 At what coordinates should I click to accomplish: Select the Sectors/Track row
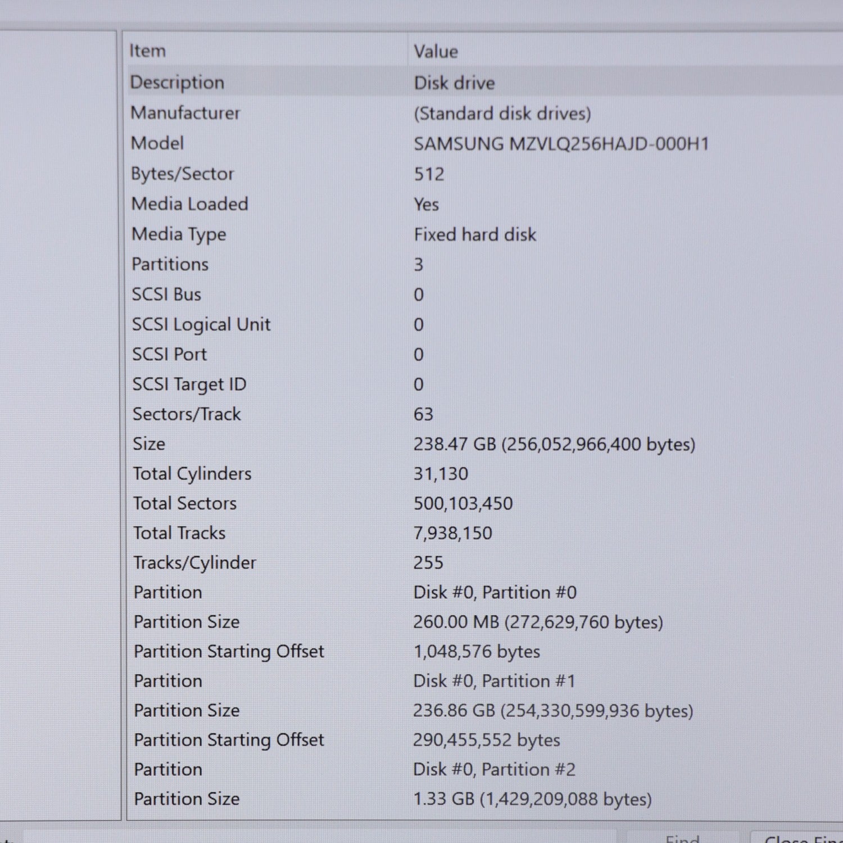[x=186, y=414]
